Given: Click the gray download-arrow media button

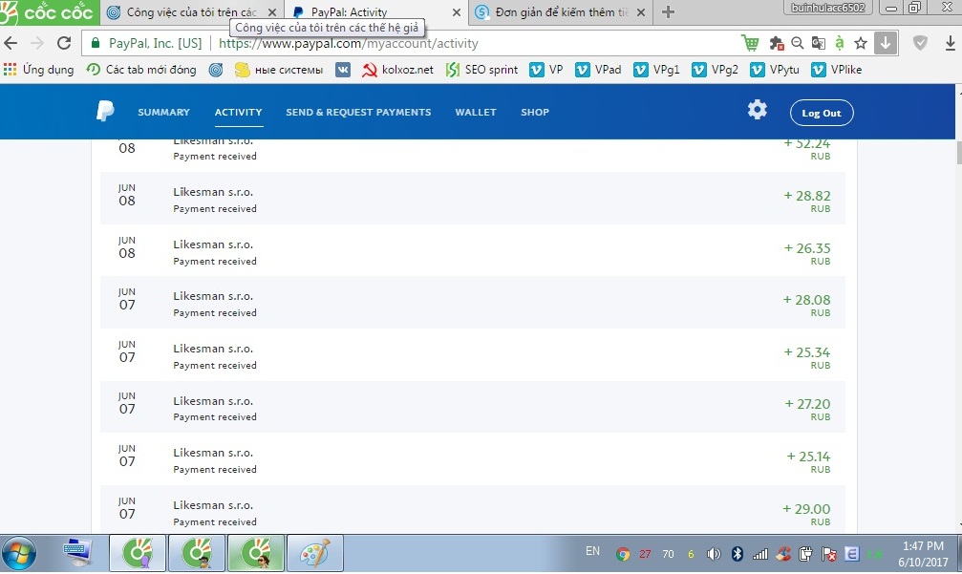Looking at the screenshot, I should 886,43.
